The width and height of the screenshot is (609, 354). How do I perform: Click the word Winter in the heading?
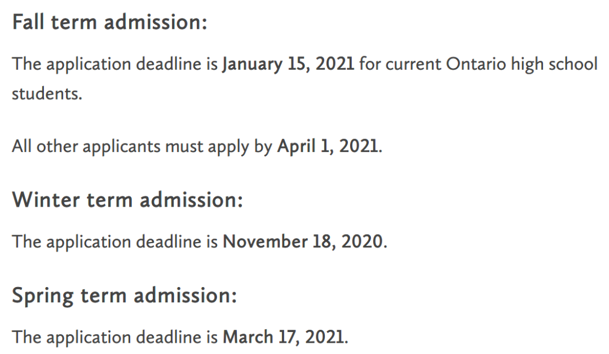click(46, 200)
